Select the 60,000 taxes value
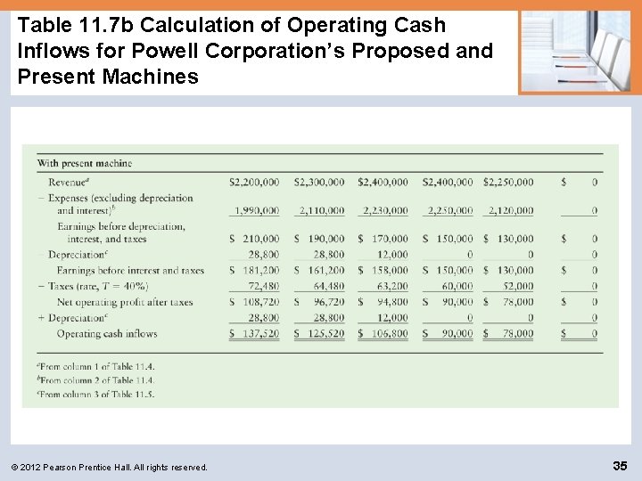The width and height of the screenshot is (642, 481). (x=457, y=286)
